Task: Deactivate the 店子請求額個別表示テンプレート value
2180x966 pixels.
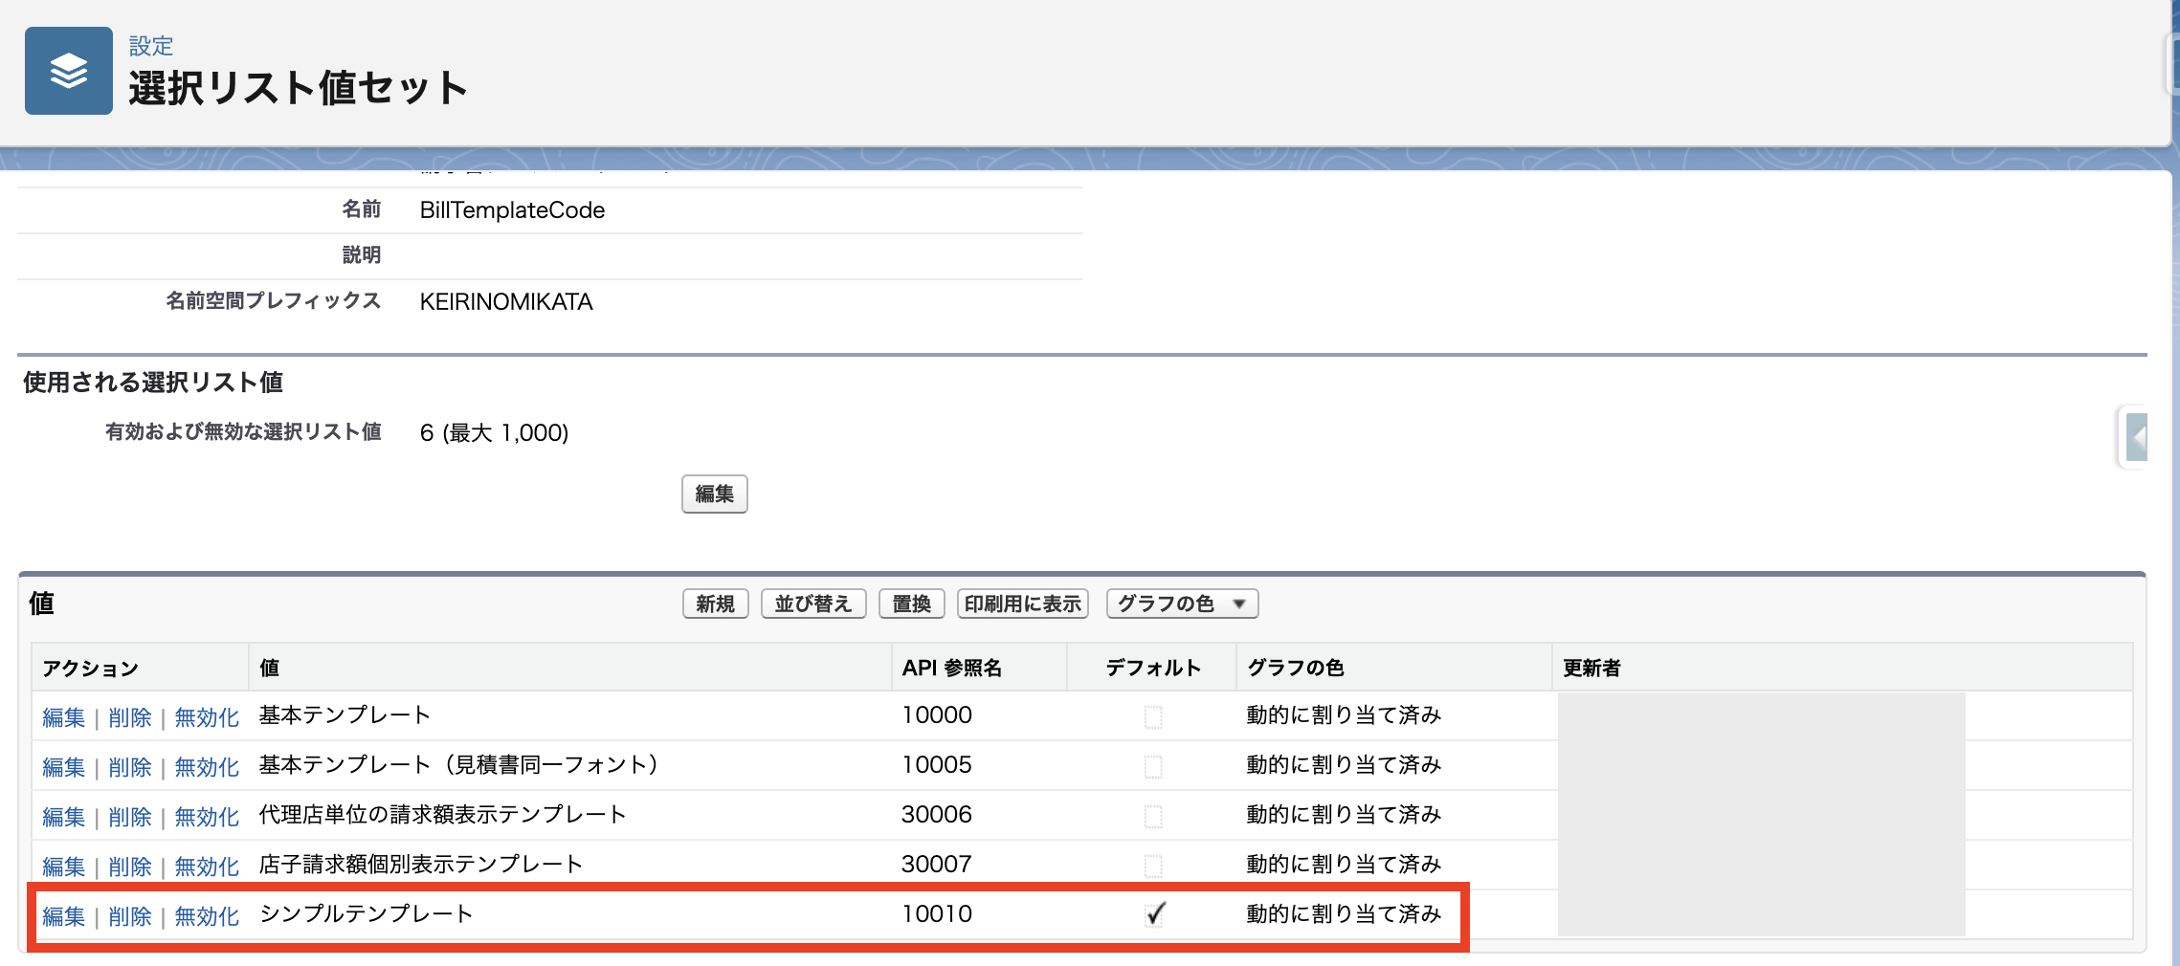Action: (x=206, y=866)
